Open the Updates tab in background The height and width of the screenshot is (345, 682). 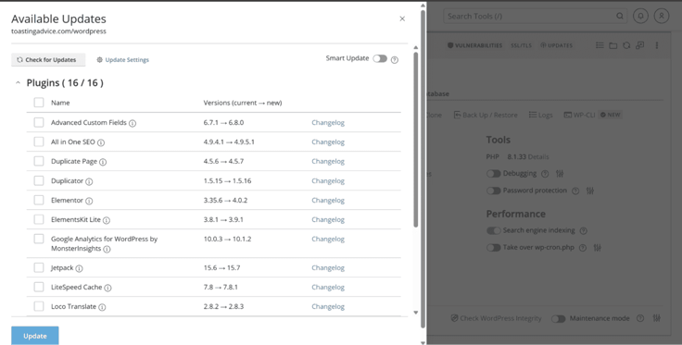click(556, 45)
